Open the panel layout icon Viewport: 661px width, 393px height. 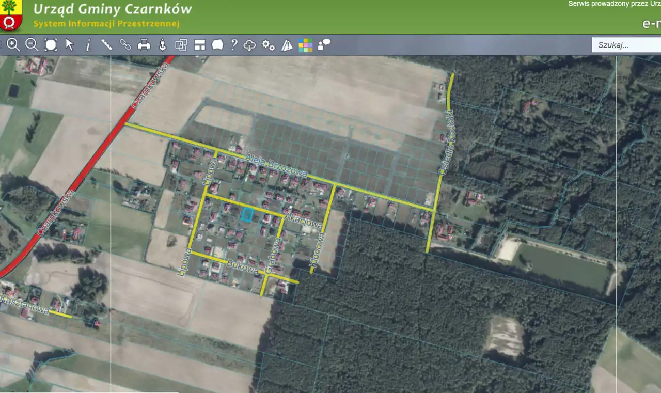tap(200, 45)
